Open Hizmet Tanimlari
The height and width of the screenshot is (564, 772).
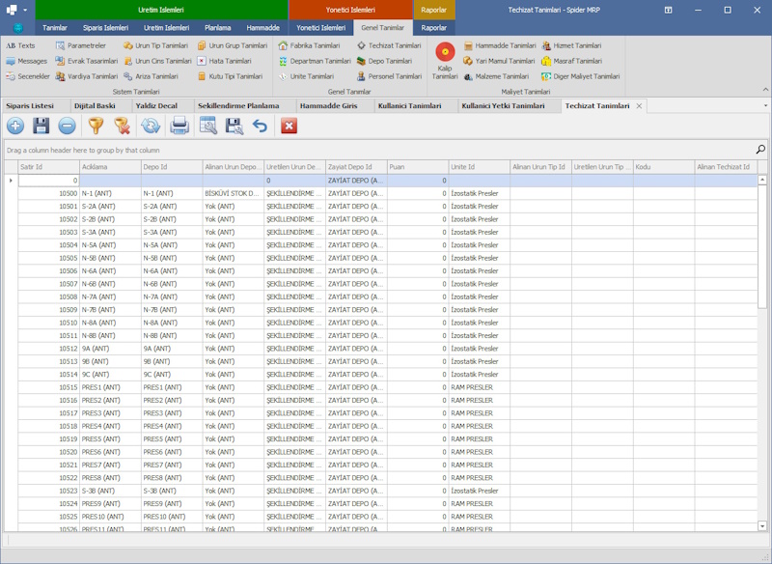tap(571, 45)
